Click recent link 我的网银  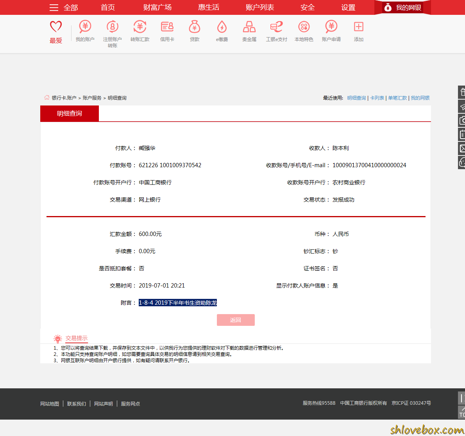[420, 98]
